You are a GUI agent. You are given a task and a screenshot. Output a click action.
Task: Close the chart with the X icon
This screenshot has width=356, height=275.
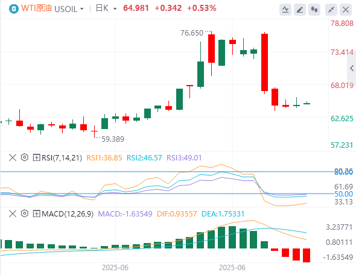pyautogui.click(x=346, y=10)
